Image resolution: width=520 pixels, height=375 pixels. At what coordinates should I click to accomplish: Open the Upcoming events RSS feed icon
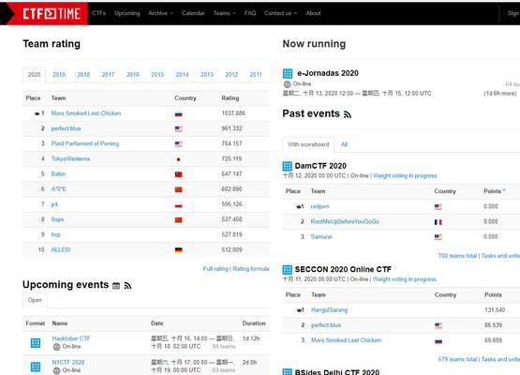point(128,286)
